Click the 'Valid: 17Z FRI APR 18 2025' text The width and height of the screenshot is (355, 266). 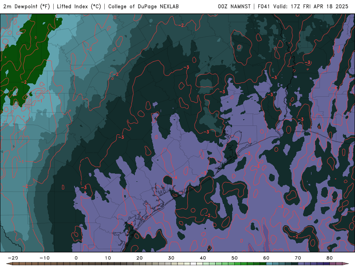pyautogui.click(x=311, y=7)
